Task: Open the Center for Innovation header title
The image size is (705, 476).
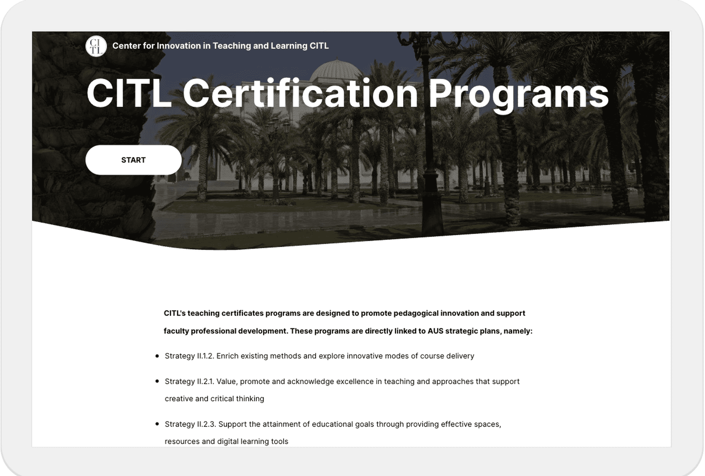Action: pyautogui.click(x=220, y=46)
